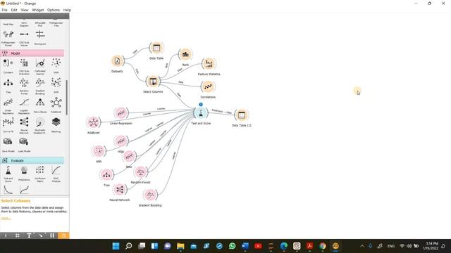This screenshot has height=253, width=451.
Task: Click the pause workflow button
Action: pyautogui.click(x=52, y=235)
